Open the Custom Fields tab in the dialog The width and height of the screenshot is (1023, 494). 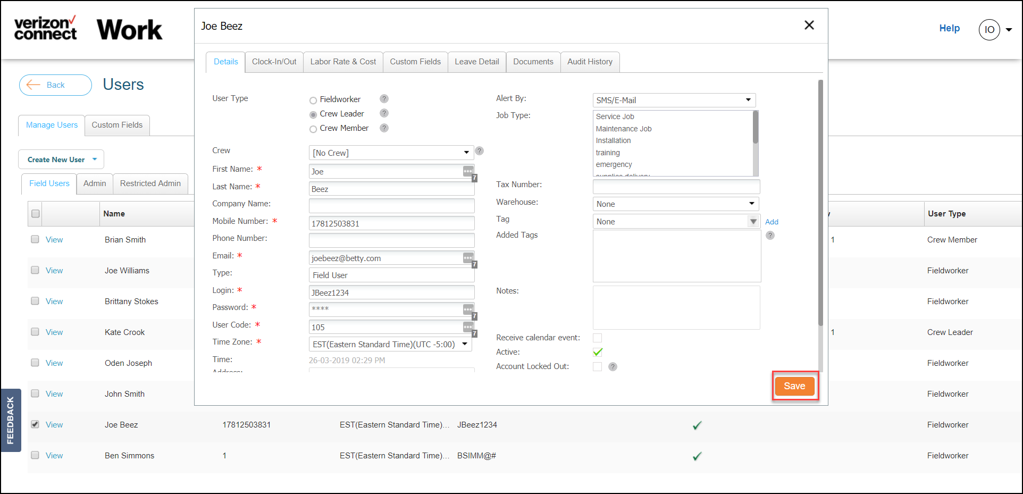[415, 62]
